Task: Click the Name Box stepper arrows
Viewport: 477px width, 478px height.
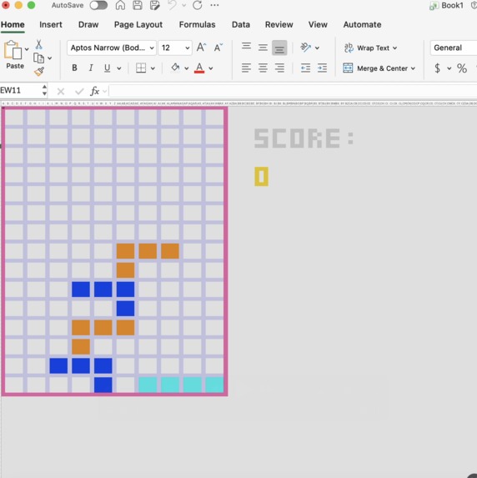Action: [x=44, y=90]
